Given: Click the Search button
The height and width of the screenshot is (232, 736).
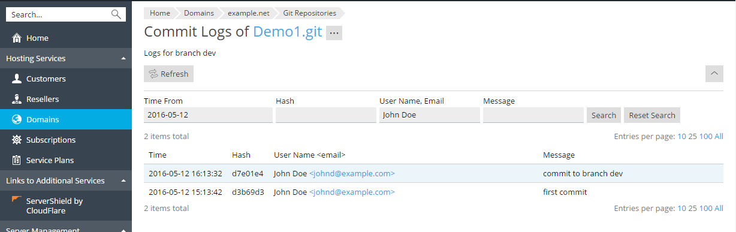Looking at the screenshot, I should click(604, 115).
